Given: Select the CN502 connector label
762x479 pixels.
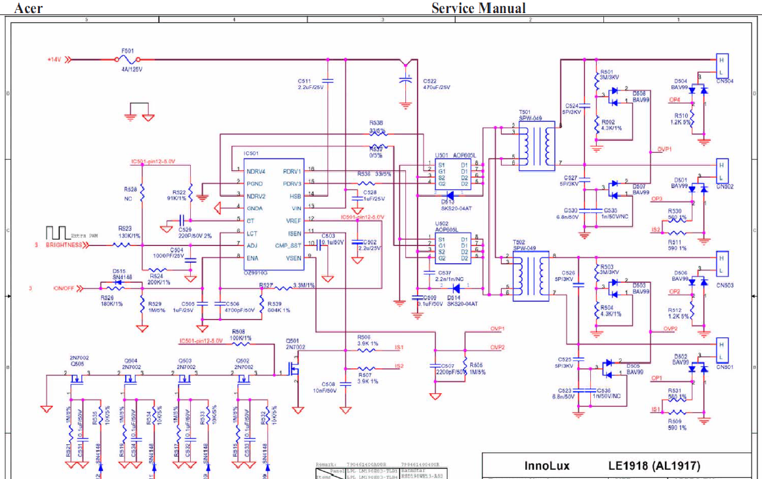Looking at the screenshot, I should pos(725,187).
